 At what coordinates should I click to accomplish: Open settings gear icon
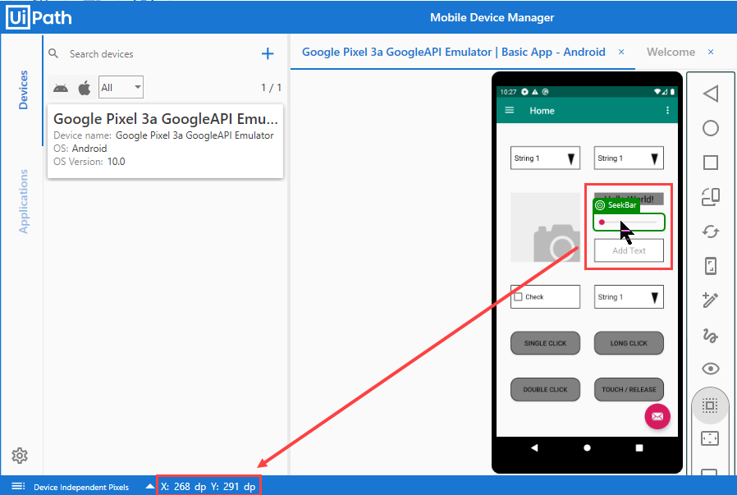point(20,456)
